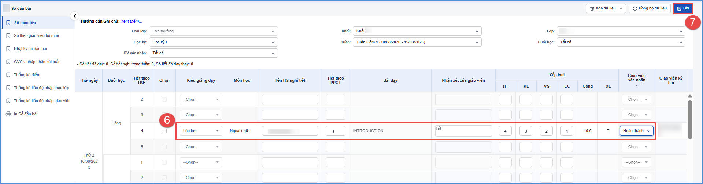Click VS score field showing 2
The height and width of the screenshot is (184, 703).
(546, 131)
